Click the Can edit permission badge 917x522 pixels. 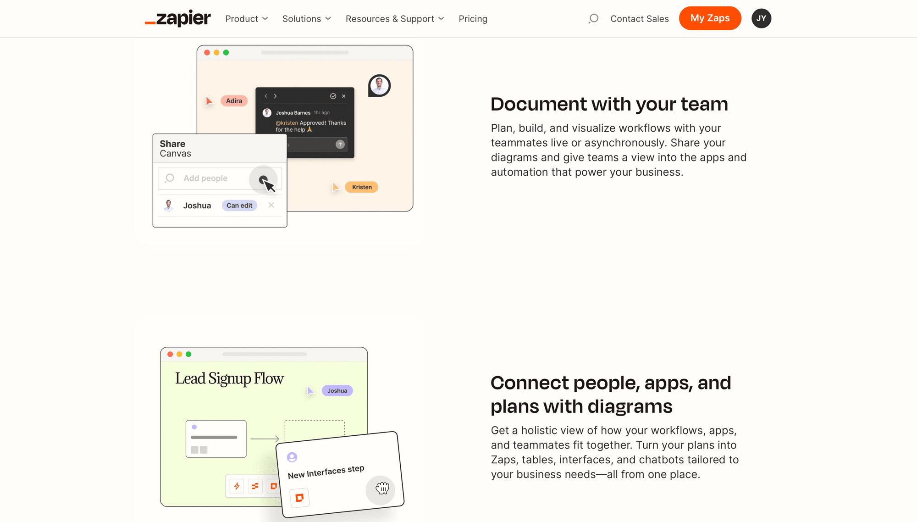click(x=239, y=205)
